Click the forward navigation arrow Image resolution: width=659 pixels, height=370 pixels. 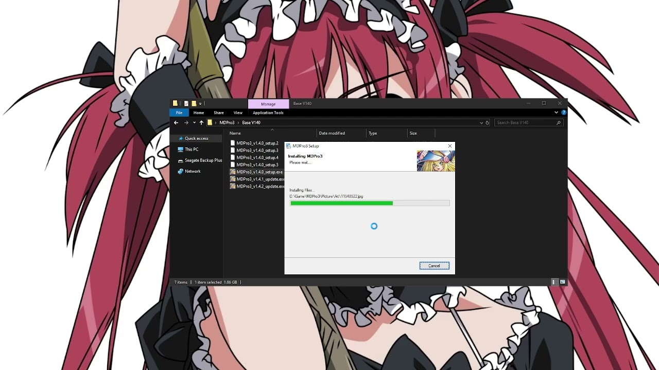[186, 123]
